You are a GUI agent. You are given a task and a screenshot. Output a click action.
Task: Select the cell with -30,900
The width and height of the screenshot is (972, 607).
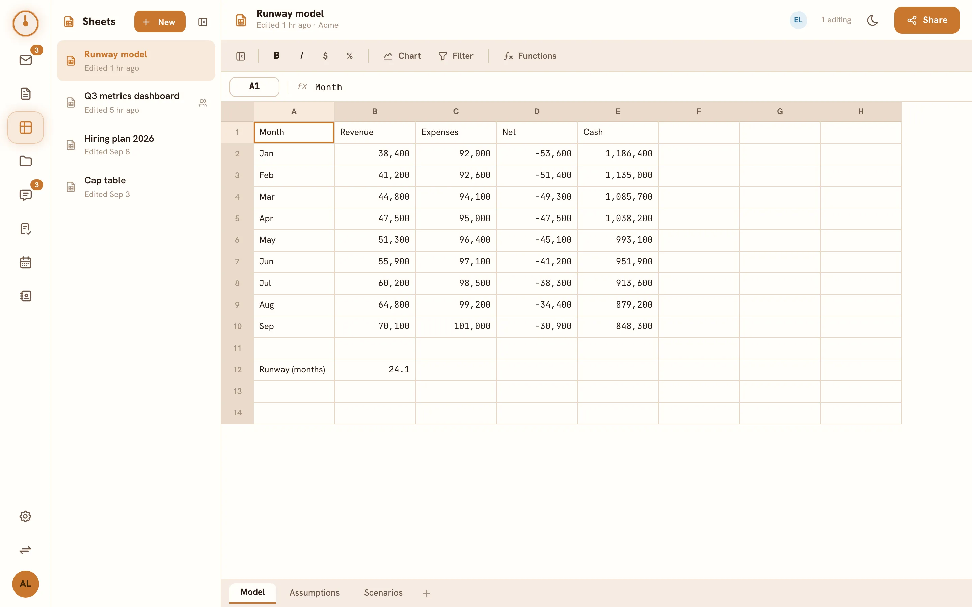pyautogui.click(x=537, y=326)
